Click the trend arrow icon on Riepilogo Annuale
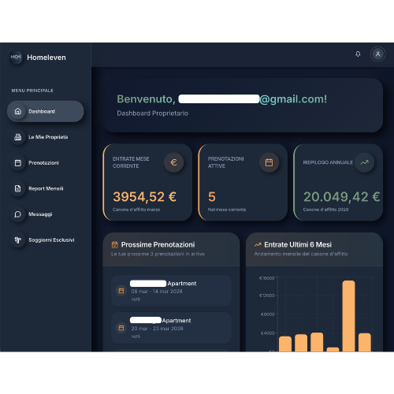 pos(364,162)
